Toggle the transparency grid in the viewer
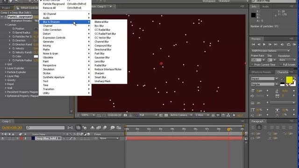 coord(166,115)
